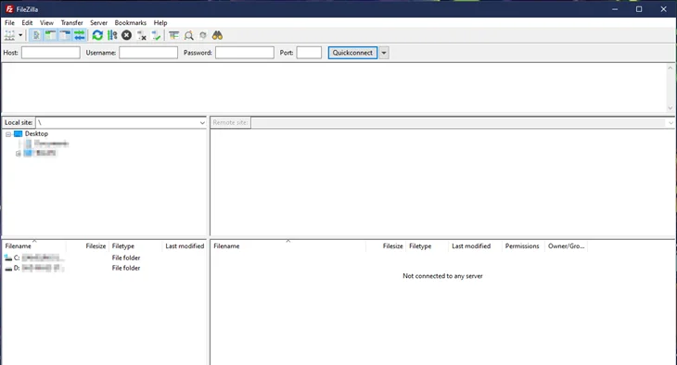
Task: Search for files with binoculars icon
Action: pyautogui.click(x=217, y=35)
